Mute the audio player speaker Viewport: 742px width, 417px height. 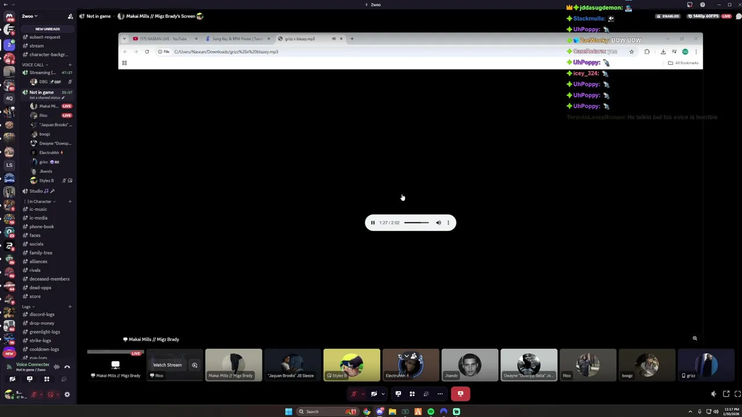(438, 222)
